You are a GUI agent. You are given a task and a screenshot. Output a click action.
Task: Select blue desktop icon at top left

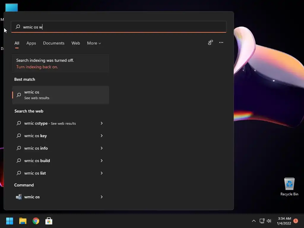coord(12,7)
